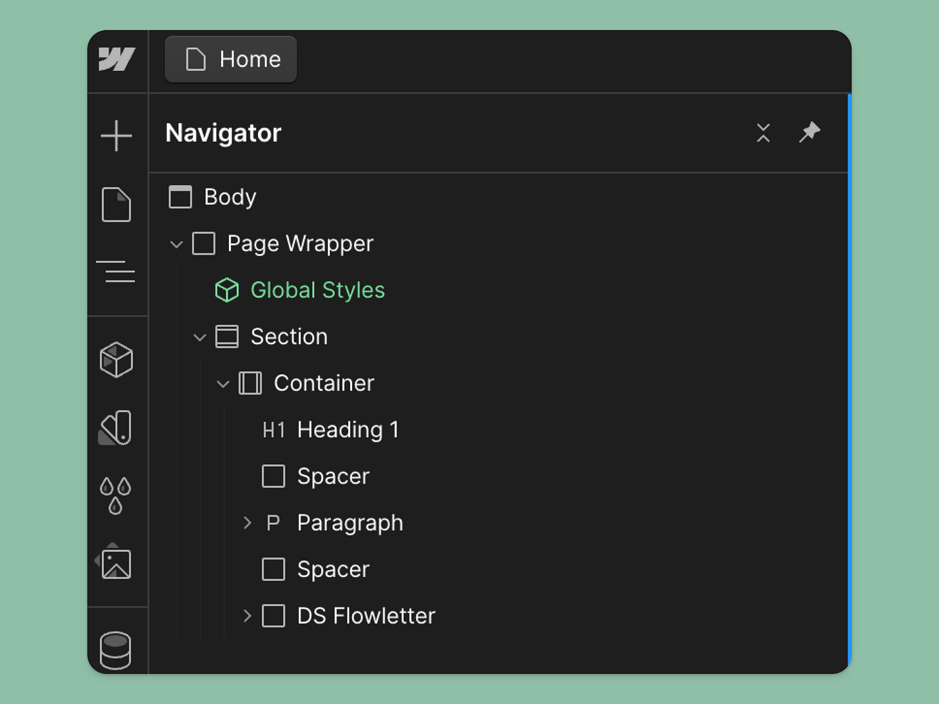939x704 pixels.
Task: Open the Add Elements panel
Action: click(116, 135)
